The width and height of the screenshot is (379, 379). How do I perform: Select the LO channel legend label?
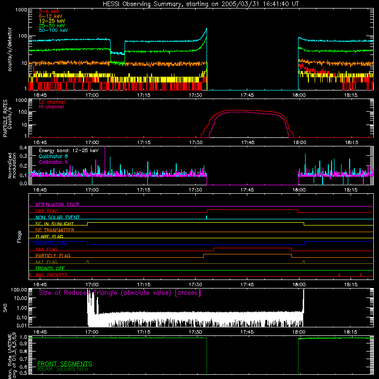pos(52,102)
